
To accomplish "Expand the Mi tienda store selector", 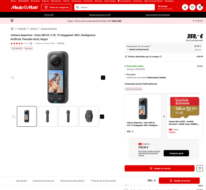I will pos(168,7).
